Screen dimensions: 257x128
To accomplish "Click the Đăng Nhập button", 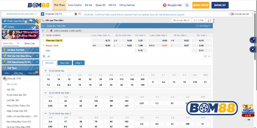I will click(x=201, y=5).
